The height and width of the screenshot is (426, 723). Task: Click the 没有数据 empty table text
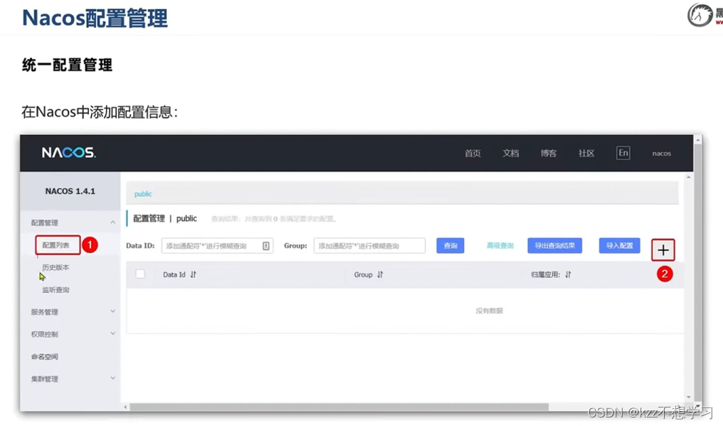(489, 311)
